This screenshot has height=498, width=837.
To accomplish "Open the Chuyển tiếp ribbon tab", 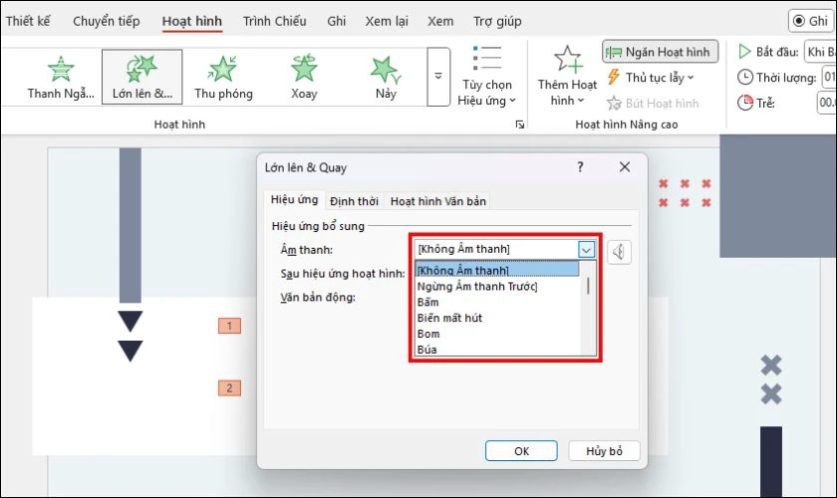I will point(107,21).
